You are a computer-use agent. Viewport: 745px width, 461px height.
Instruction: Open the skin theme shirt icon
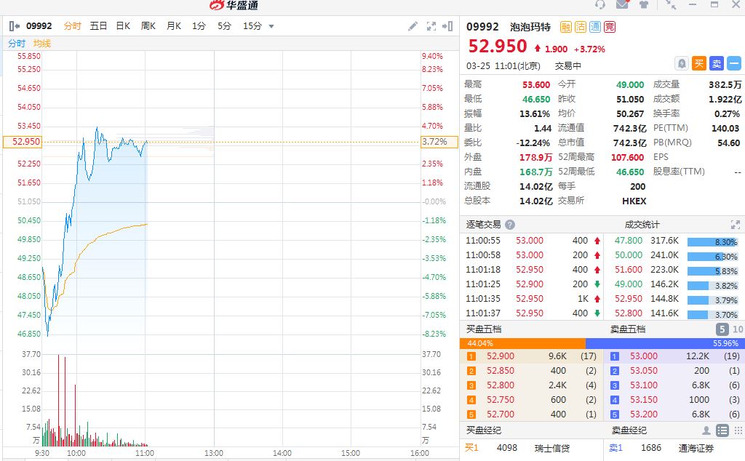tap(644, 5)
